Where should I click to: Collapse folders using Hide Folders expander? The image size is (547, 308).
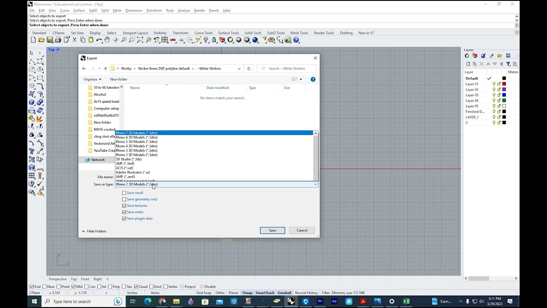94,231
